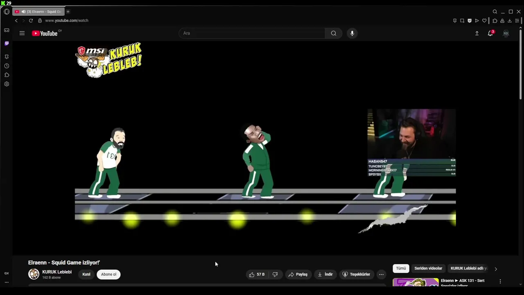Open GX Control in the sidebar
This screenshot has width=524, height=295.
[7, 273]
